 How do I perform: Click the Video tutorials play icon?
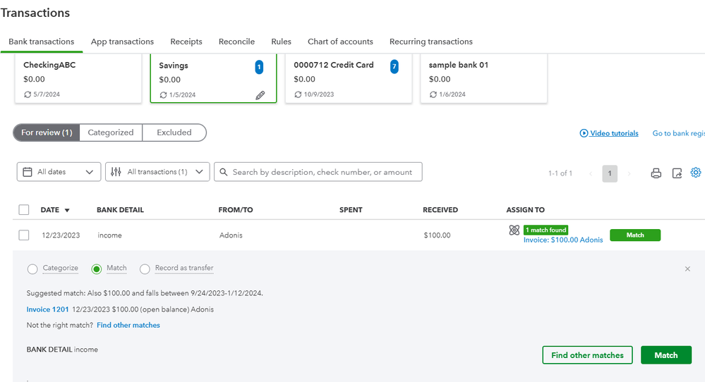pyautogui.click(x=584, y=133)
